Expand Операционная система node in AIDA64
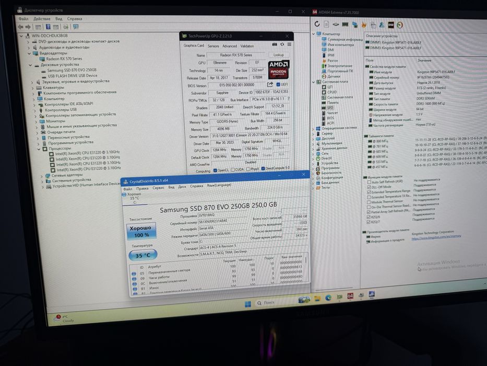Viewport: 487px width, 366px height. 313,129
